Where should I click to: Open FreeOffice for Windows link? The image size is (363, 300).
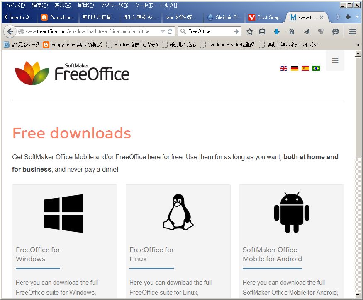[38, 254]
